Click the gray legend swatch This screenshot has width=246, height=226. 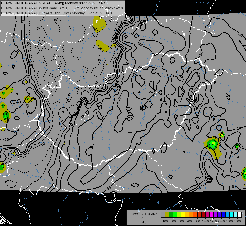tap(163, 215)
